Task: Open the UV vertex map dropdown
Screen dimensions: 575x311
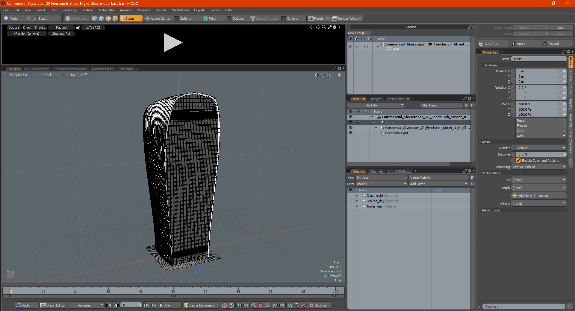Action: point(539,180)
